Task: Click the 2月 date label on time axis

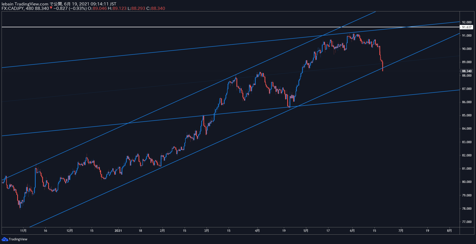Action: 162,231
